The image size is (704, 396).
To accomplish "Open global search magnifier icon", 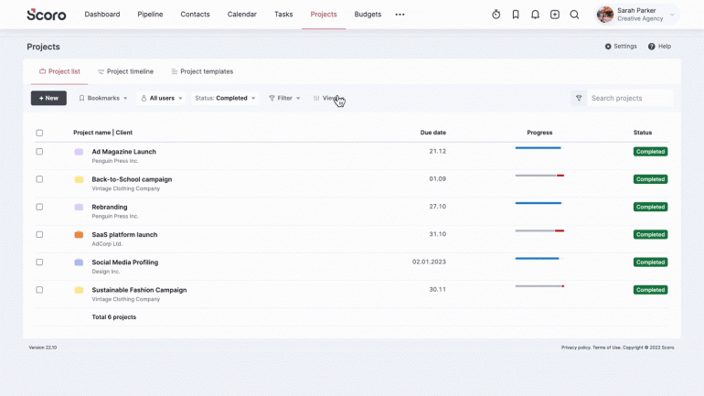I will [574, 15].
